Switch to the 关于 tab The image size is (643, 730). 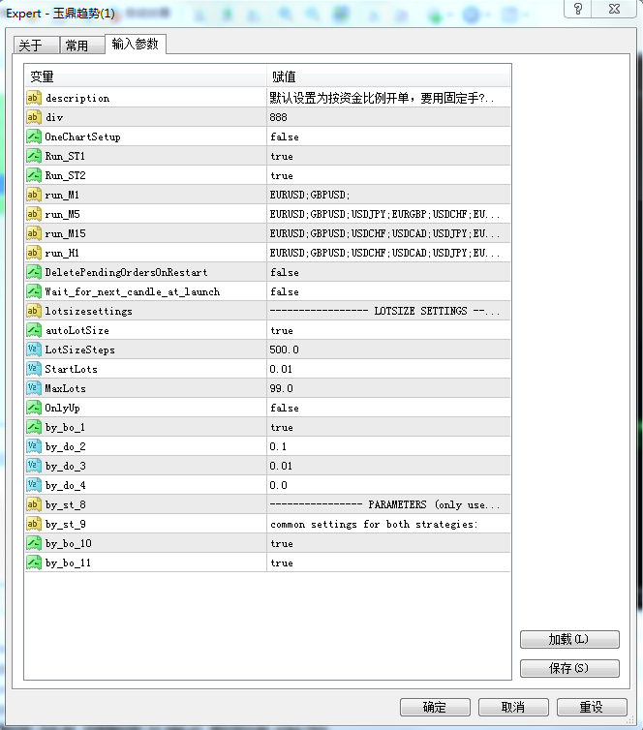tap(31, 46)
